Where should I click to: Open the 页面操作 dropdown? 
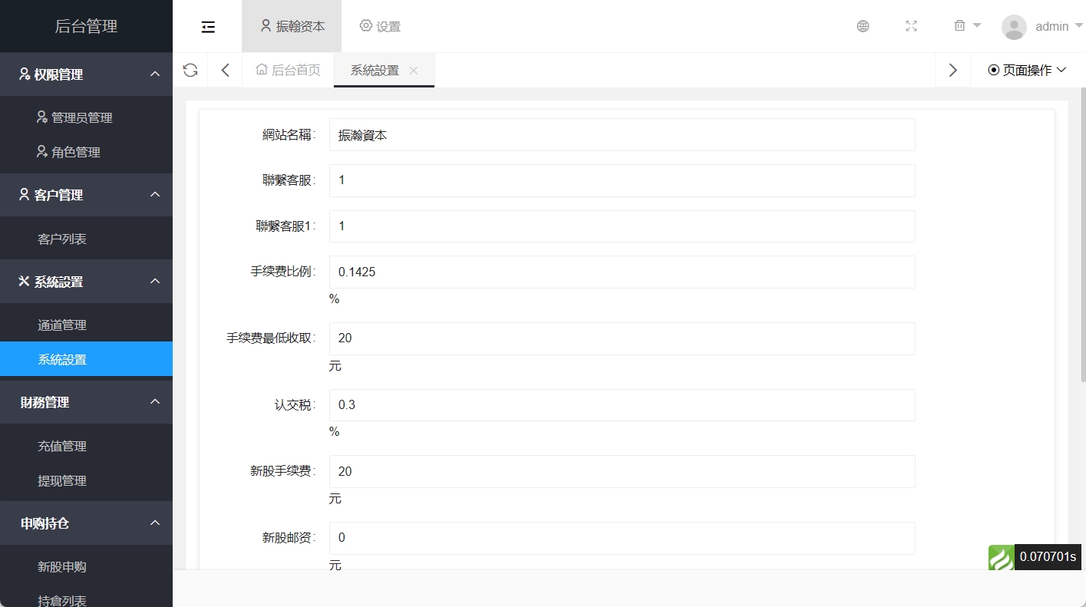tap(1027, 71)
